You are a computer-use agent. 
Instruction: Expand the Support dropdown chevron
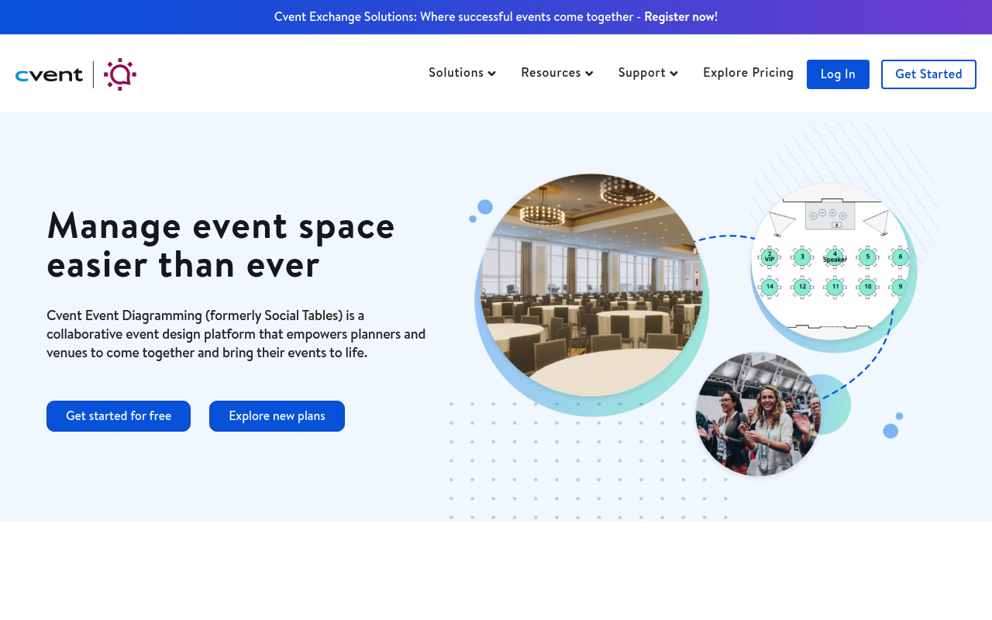pos(674,74)
